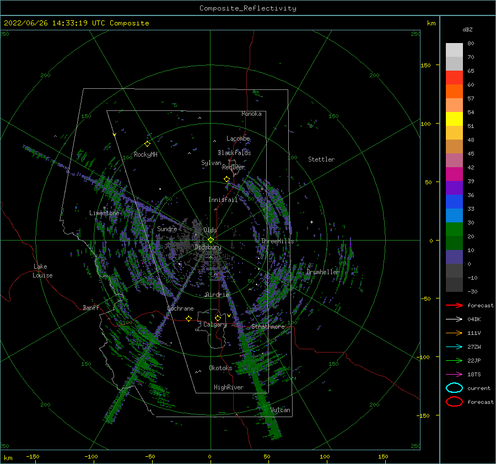Click the Strathmore town label
The width and height of the screenshot is (496, 464).
pos(268,327)
